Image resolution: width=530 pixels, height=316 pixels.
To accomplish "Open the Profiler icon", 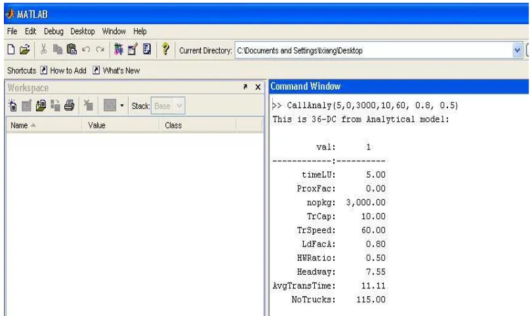I will [x=147, y=49].
